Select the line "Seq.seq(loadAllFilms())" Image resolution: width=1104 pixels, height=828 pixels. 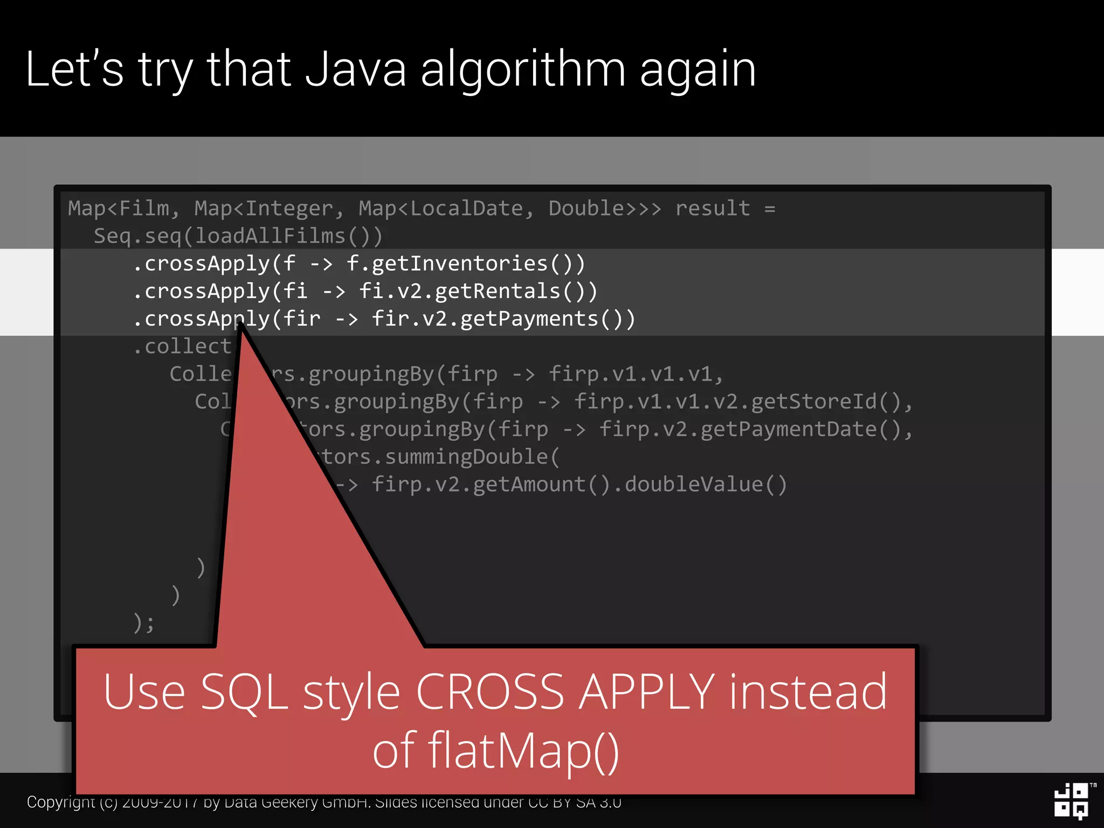[x=238, y=236]
